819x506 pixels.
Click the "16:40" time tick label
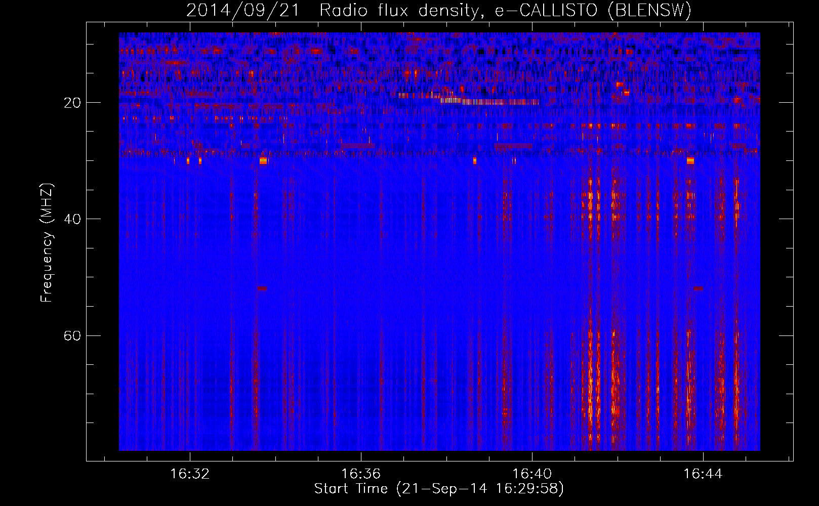click(532, 474)
